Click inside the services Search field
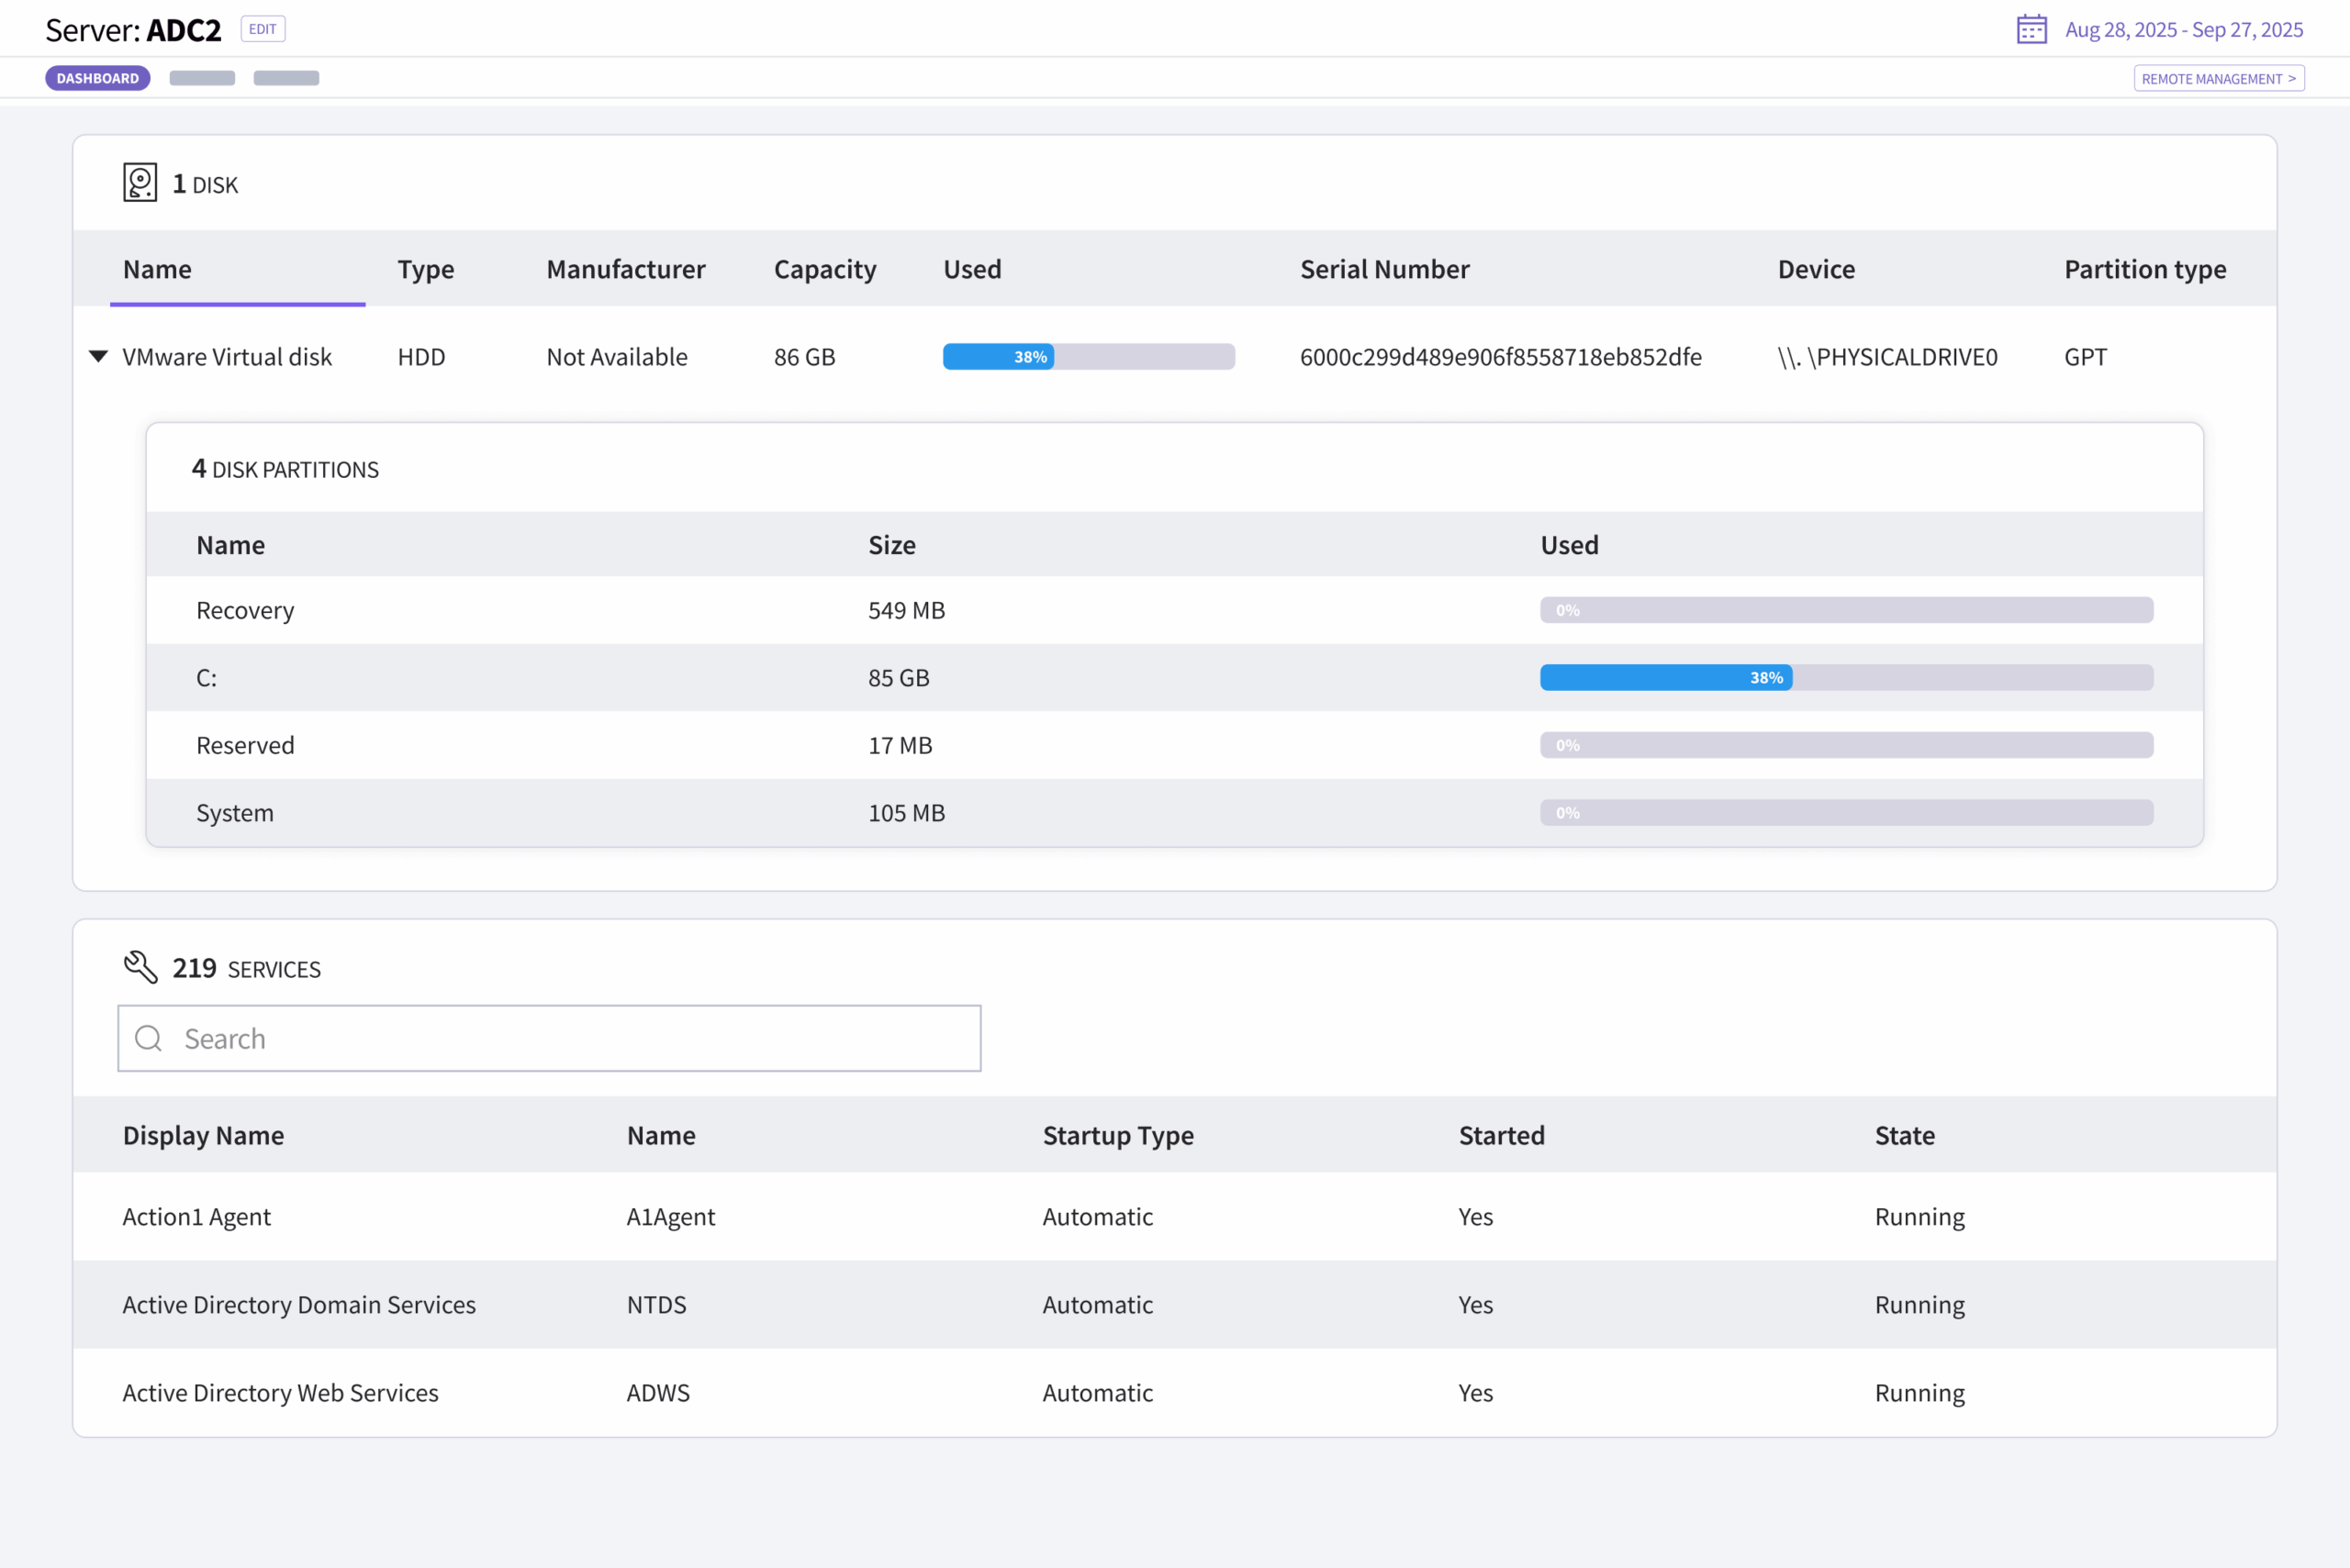Image resolution: width=2350 pixels, height=1568 pixels. [x=549, y=1038]
